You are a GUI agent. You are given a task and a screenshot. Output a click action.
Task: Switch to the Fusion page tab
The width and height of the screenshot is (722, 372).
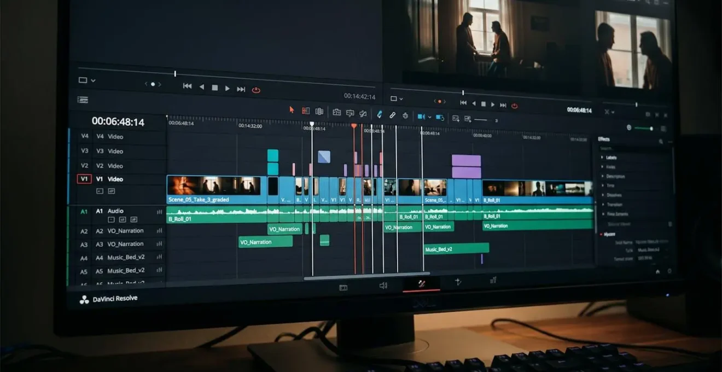point(458,282)
